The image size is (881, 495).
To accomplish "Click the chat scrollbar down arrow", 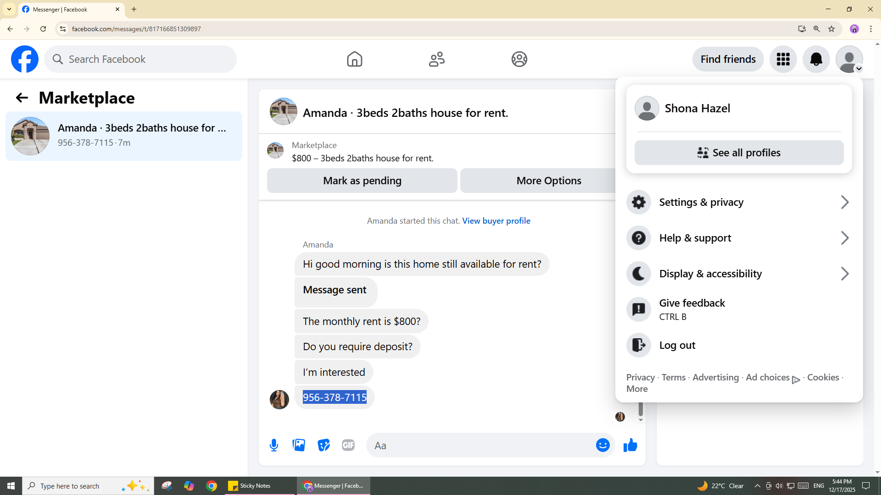I will coord(641,420).
